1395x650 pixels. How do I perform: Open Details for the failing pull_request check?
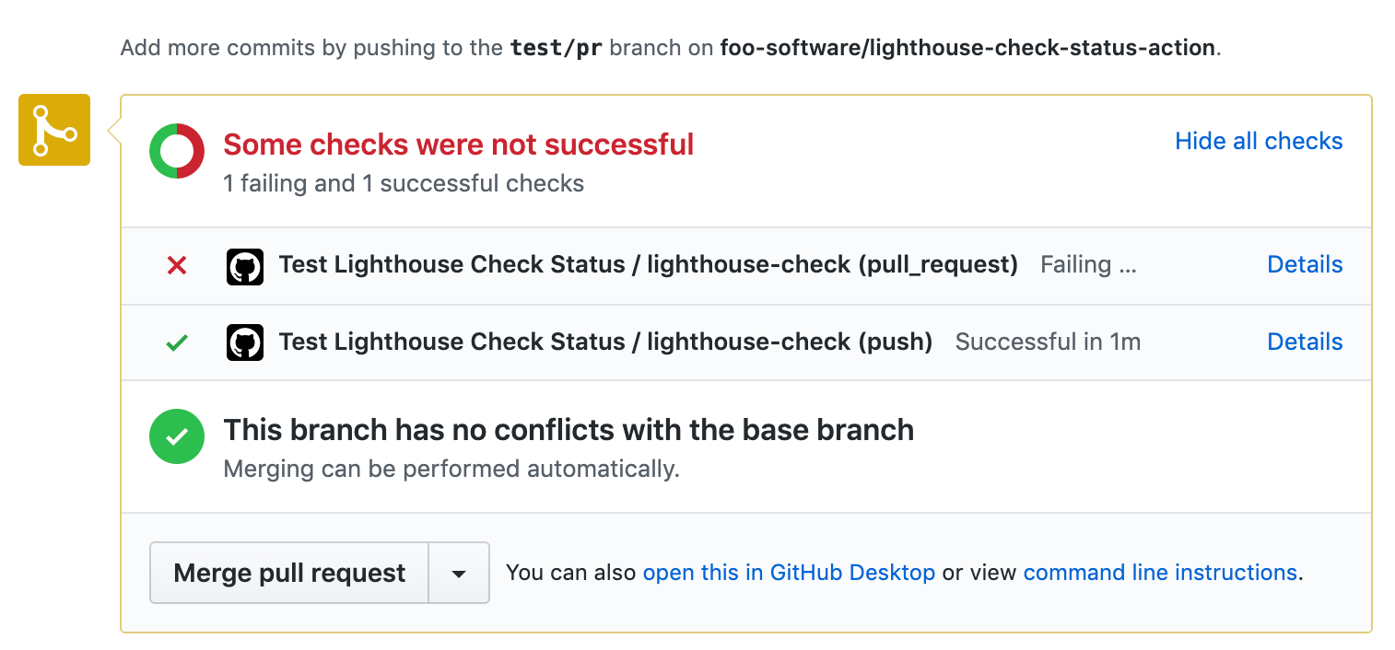[1305, 264]
